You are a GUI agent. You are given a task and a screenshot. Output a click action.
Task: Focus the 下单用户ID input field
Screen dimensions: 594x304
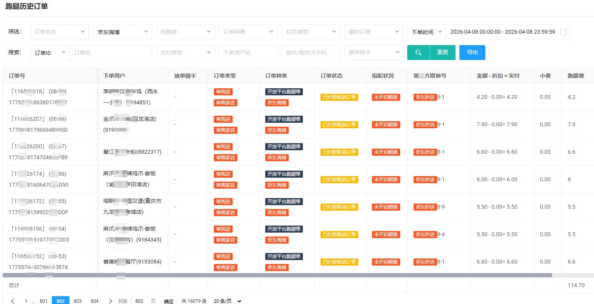pos(248,53)
